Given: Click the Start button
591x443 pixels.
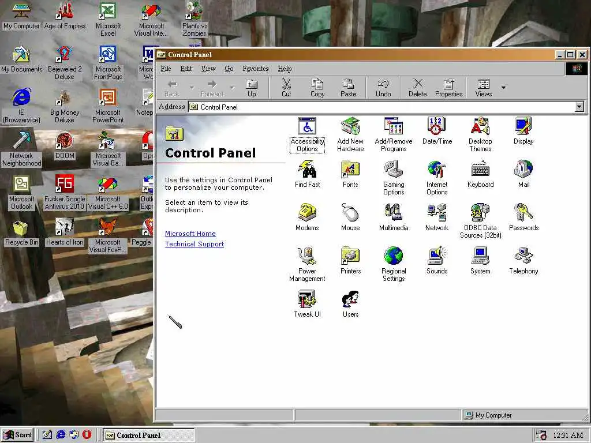Looking at the screenshot, I should tap(17, 435).
